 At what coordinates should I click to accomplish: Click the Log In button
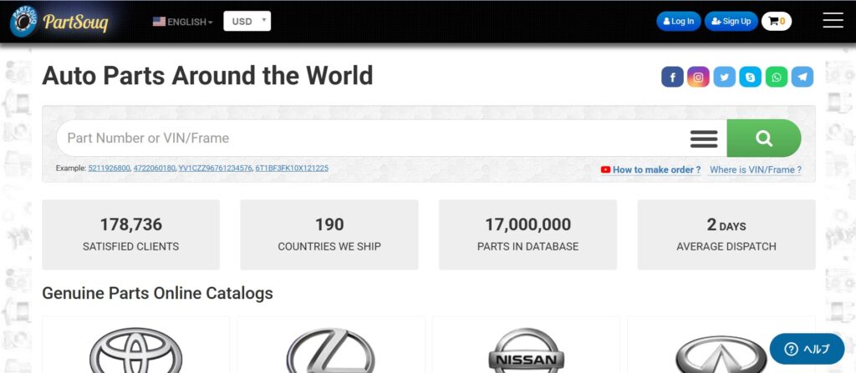pos(678,21)
